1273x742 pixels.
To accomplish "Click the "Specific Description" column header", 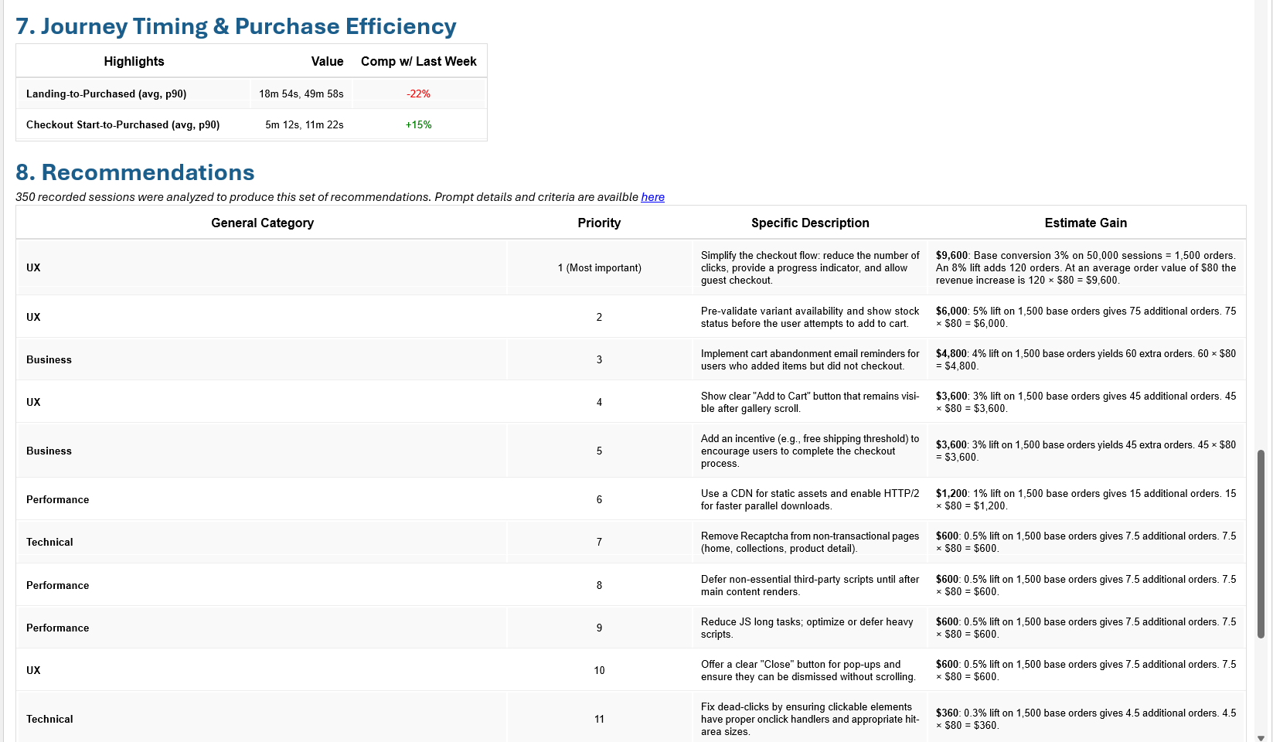I will [810, 223].
